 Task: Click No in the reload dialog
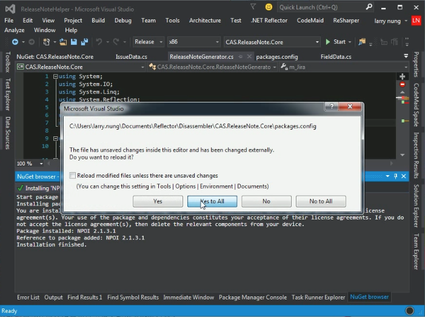(x=266, y=201)
